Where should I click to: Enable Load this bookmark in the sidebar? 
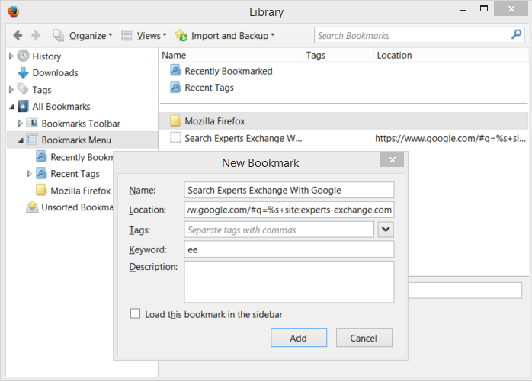pyautogui.click(x=135, y=313)
